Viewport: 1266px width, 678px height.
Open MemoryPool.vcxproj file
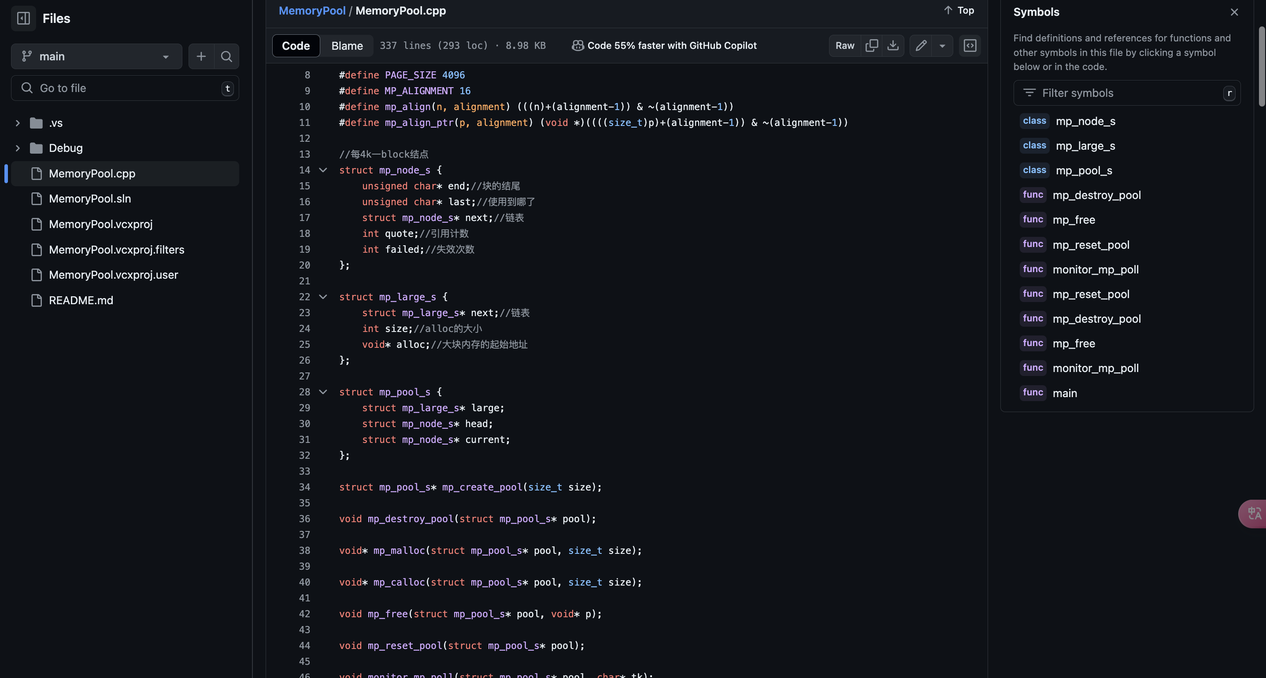point(101,224)
